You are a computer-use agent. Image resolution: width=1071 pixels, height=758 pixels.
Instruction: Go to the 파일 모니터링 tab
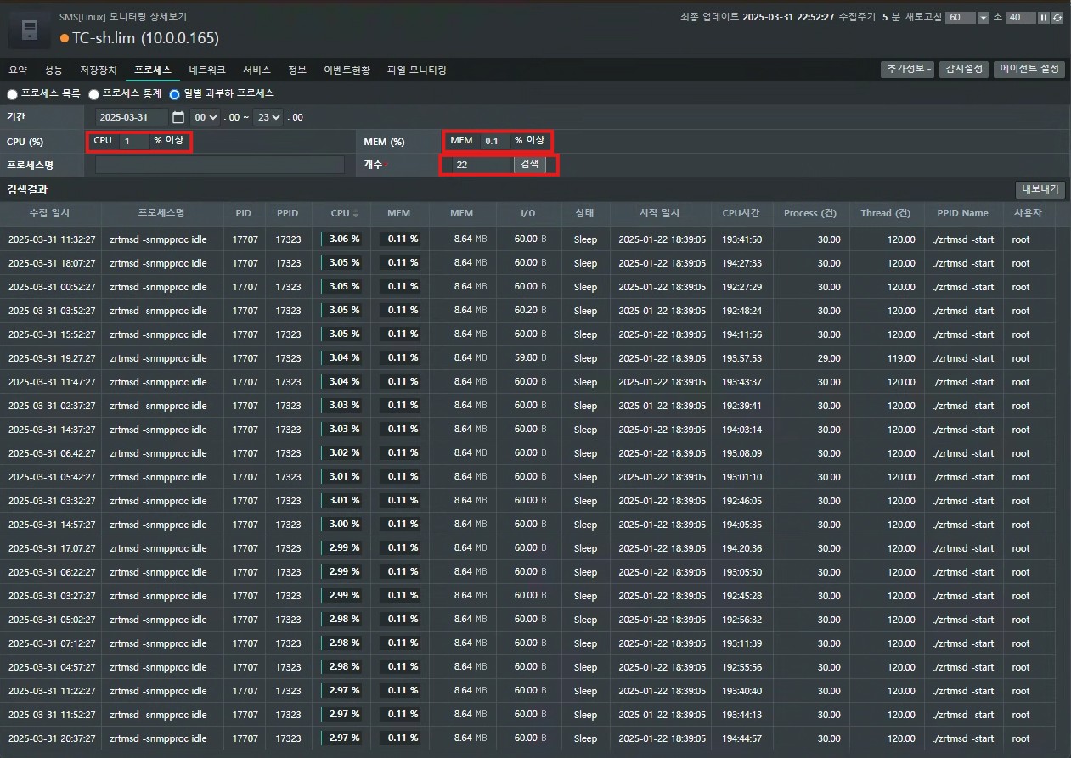tap(416, 70)
